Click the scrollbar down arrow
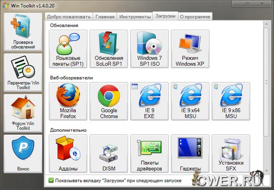 [266, 171]
